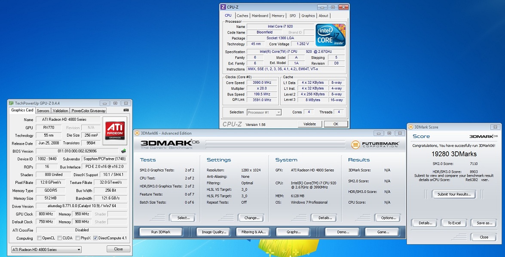The height and width of the screenshot is (257, 505).
Task: Click the Futuremark Corporation logo
Action: [x=375, y=144]
